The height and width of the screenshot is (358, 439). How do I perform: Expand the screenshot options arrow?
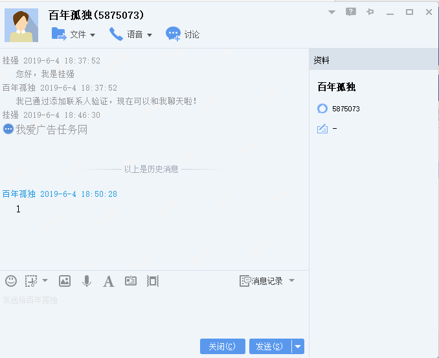point(45,280)
